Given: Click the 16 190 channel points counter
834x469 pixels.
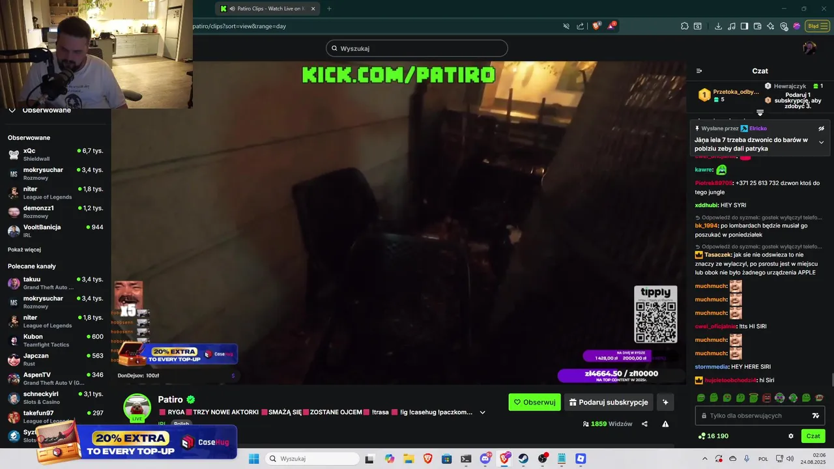Looking at the screenshot, I should click(x=713, y=436).
